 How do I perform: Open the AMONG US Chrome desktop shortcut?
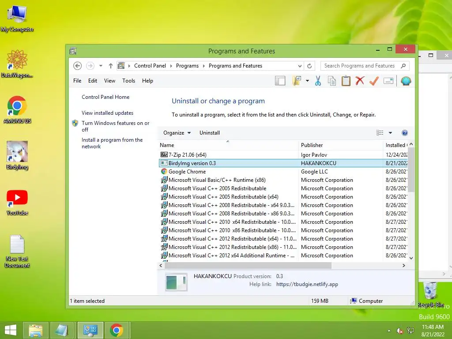(x=17, y=110)
